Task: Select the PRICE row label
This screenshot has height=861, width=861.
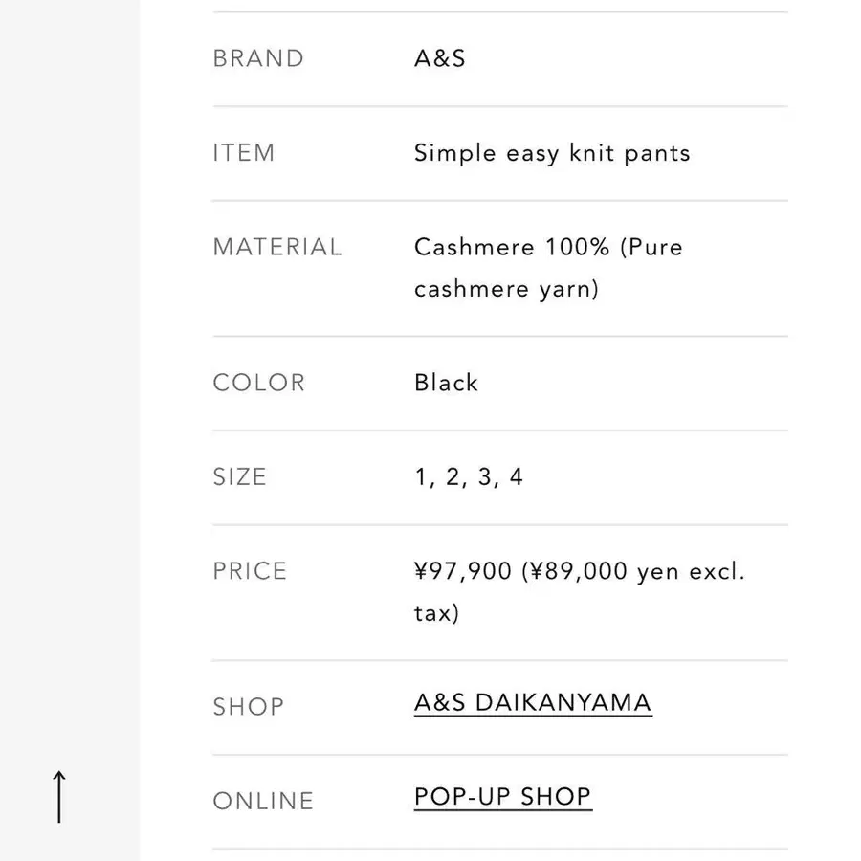Action: (250, 571)
